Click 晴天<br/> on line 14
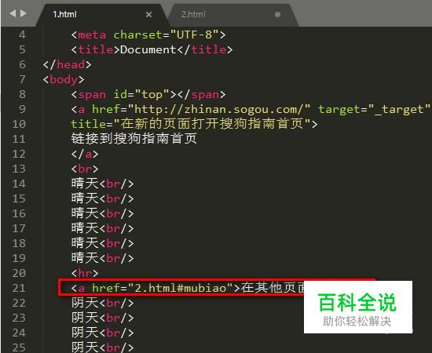432x353 pixels. point(102,184)
